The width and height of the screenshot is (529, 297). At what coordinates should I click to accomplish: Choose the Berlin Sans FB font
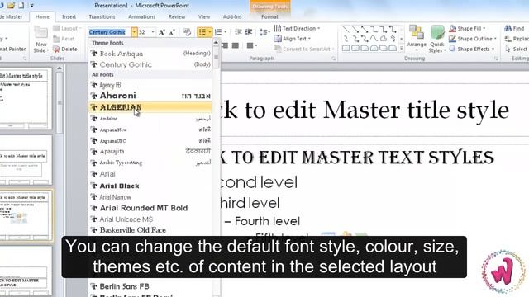tap(150, 286)
